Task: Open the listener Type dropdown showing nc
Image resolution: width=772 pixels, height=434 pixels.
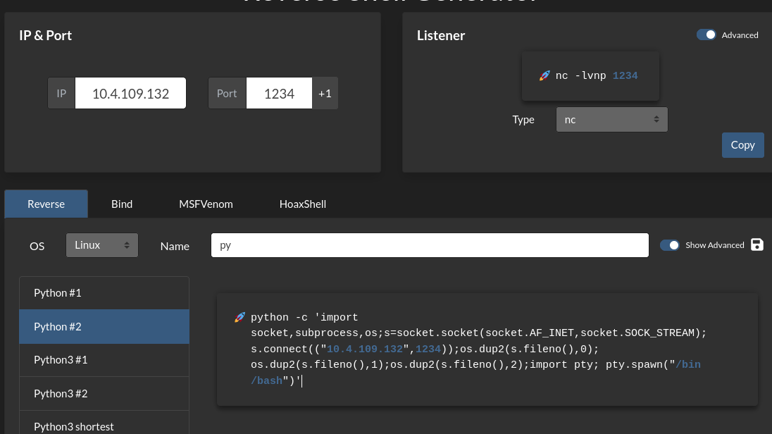Action: 611,120
